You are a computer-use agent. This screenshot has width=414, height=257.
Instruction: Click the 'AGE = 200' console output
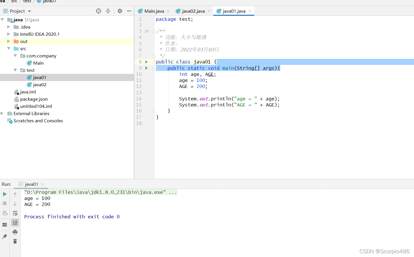point(37,204)
